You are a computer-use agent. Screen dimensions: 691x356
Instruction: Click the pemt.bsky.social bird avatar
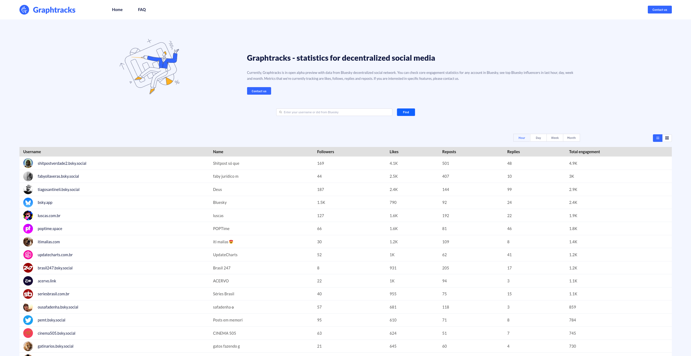(x=28, y=320)
